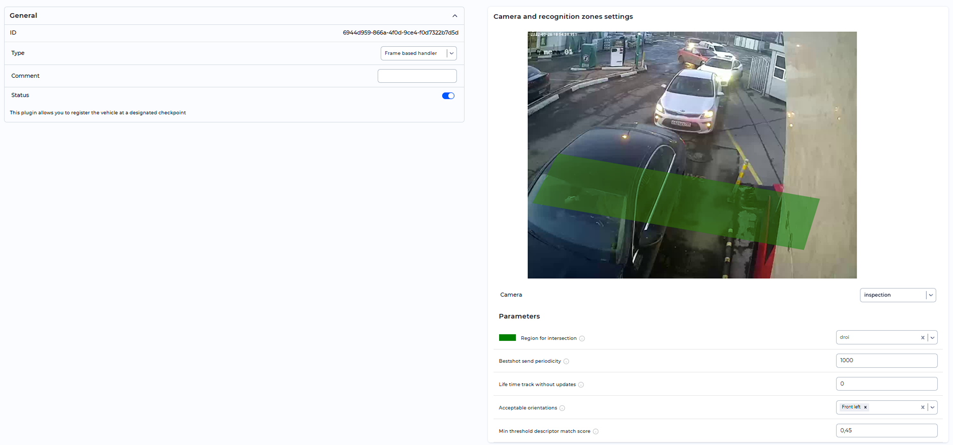Expand the Region for intersection dropdown arrow

(x=932, y=338)
